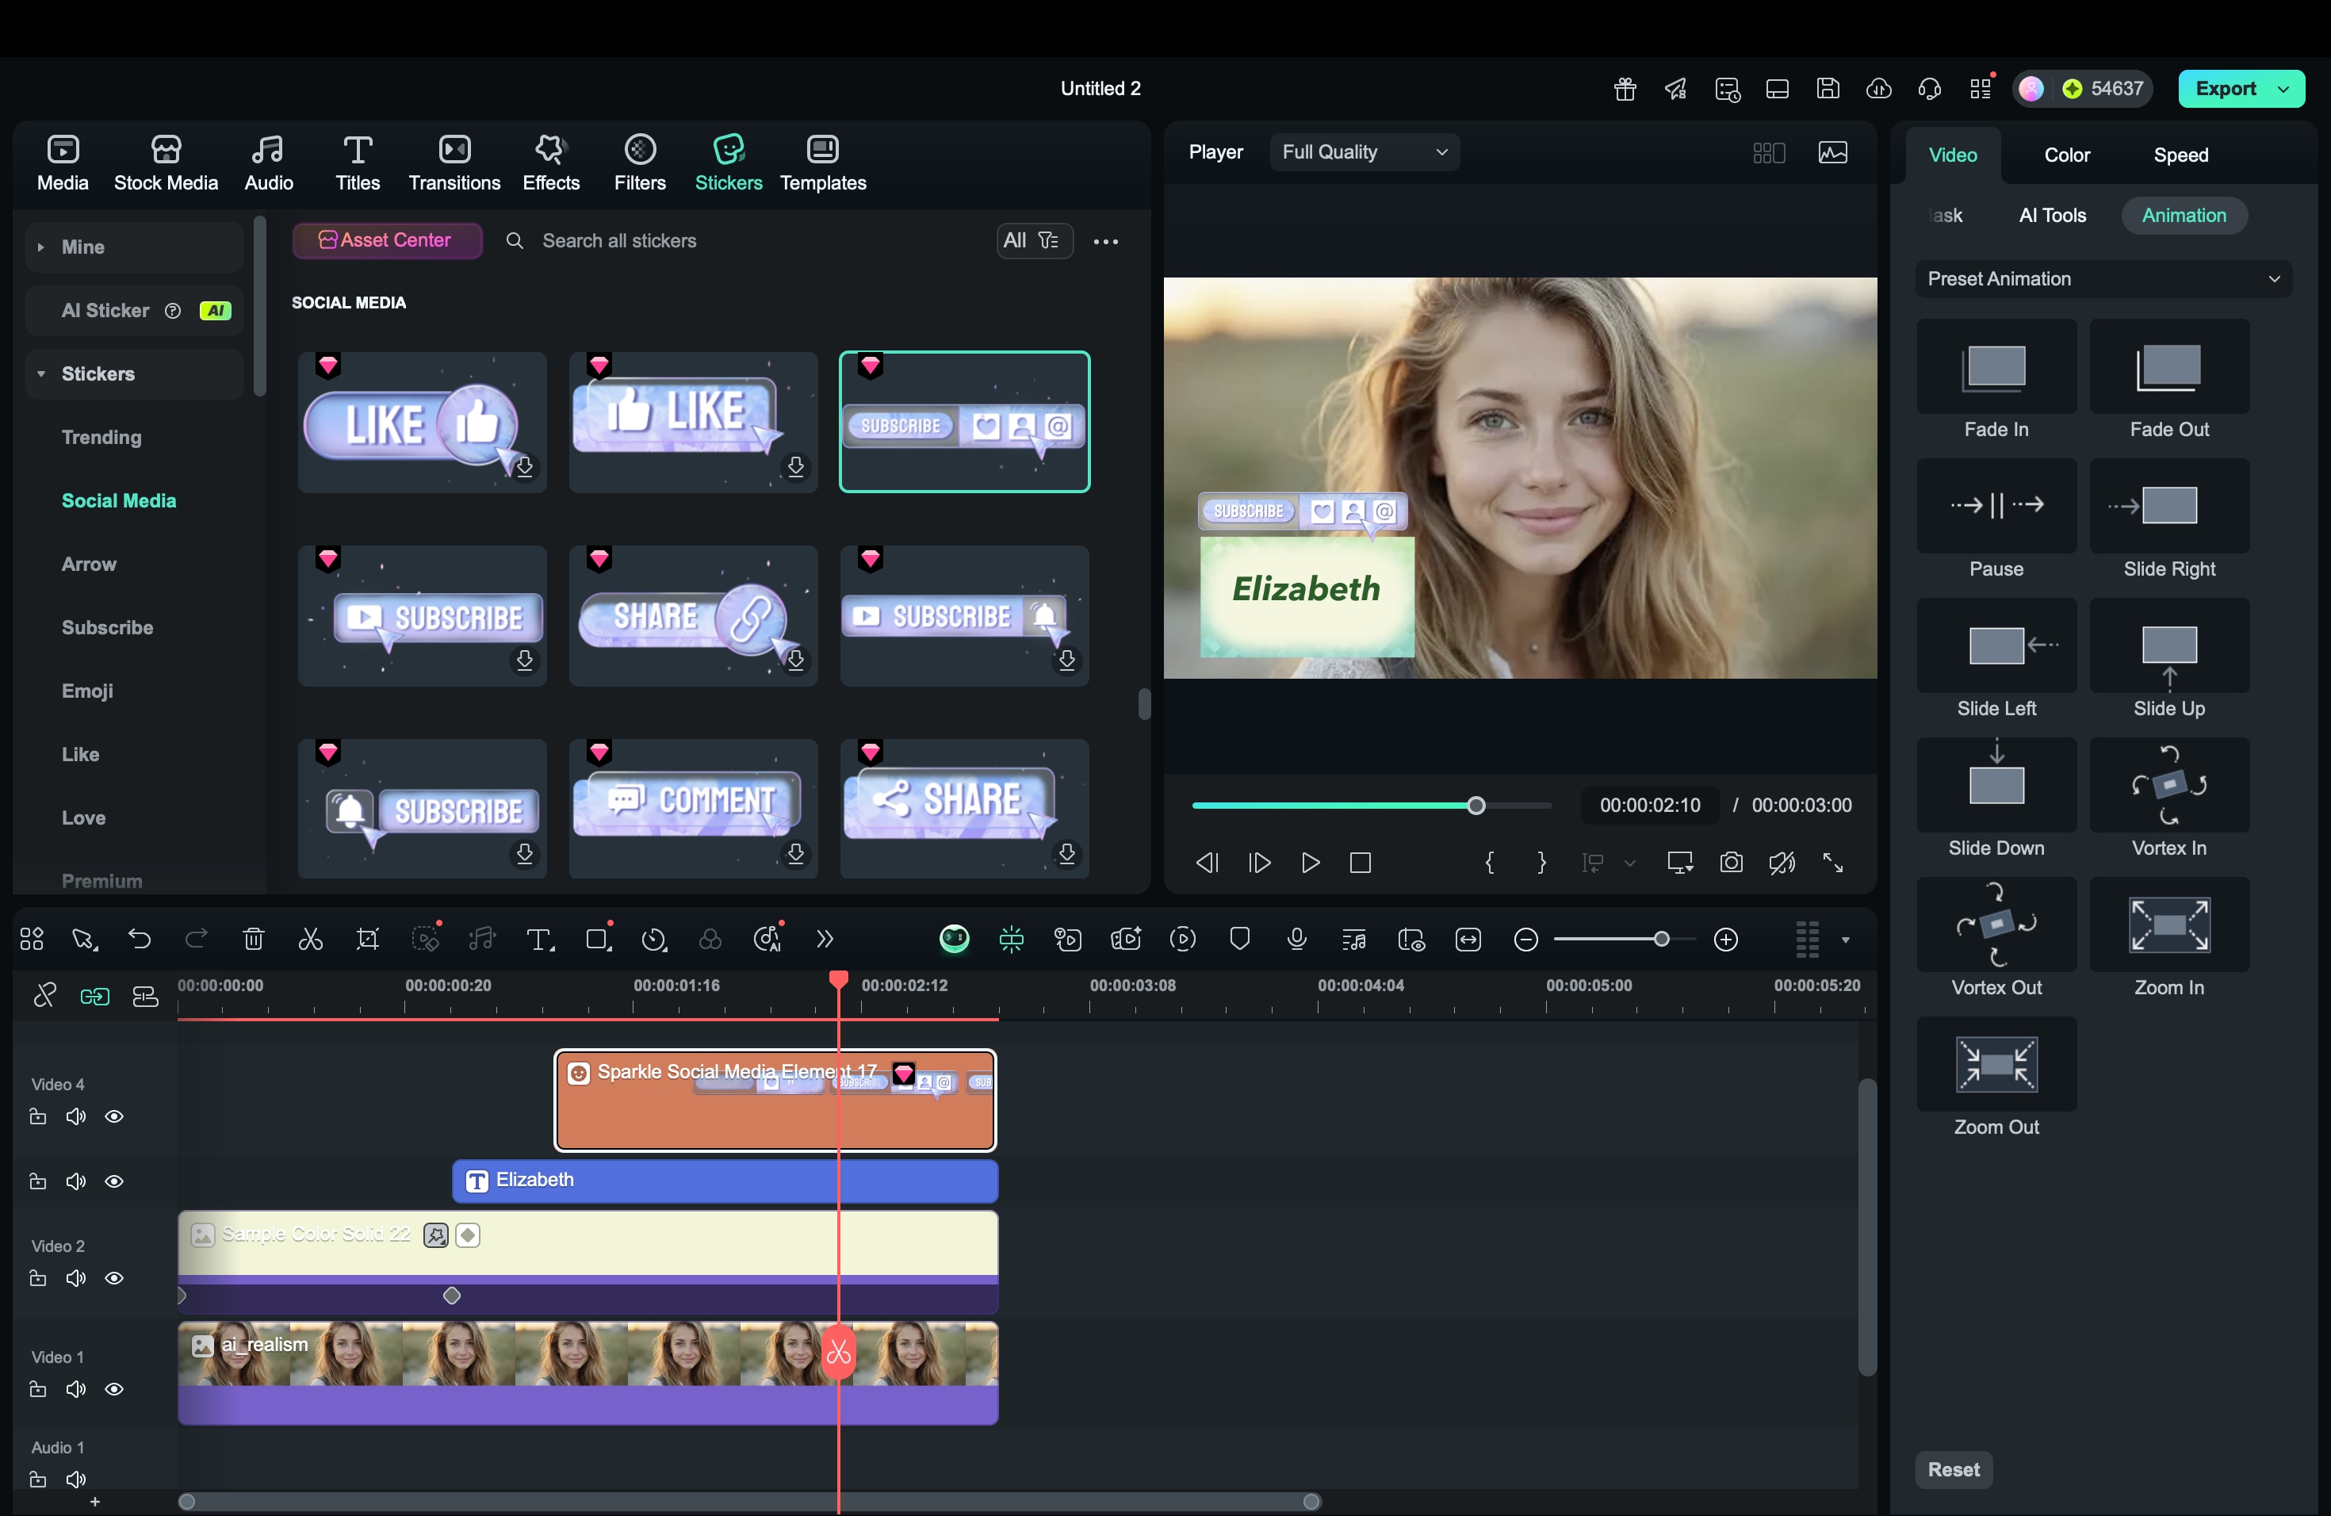Open the Effects panel
The height and width of the screenshot is (1516, 2331).
point(550,163)
